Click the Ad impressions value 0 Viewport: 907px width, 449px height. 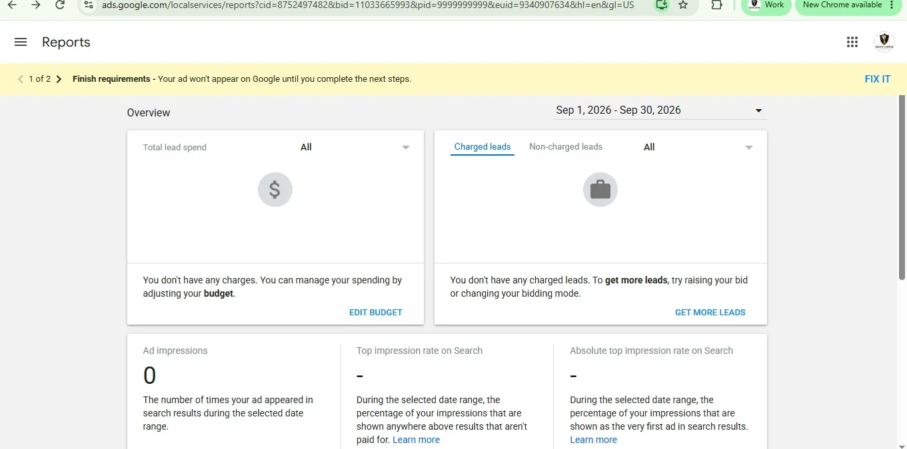tap(150, 376)
